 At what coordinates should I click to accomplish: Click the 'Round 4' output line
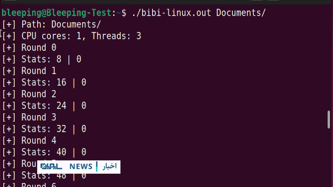[x=29, y=141]
